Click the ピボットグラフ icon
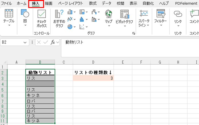Image resolution: width=199 pixels, height=125 pixels. pos(124,14)
